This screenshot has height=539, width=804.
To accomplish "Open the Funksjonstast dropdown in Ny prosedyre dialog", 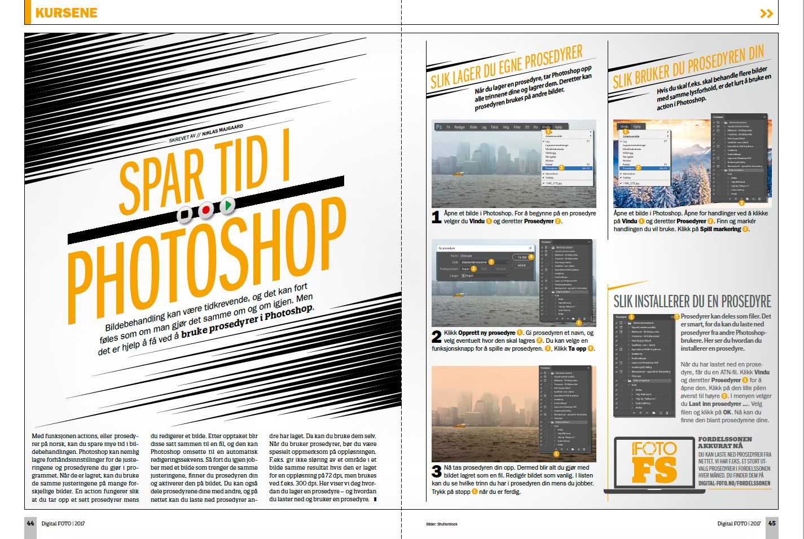I will [466, 269].
